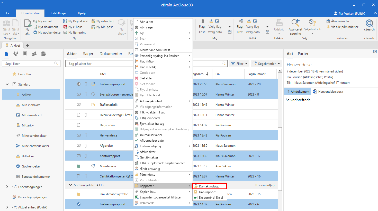
Task: Open Mit skrivebord list
Action: (x=31, y=115)
